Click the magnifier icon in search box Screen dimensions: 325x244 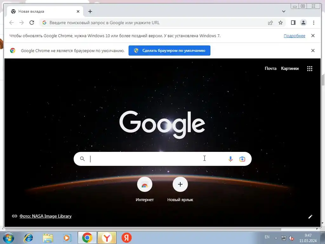82,159
